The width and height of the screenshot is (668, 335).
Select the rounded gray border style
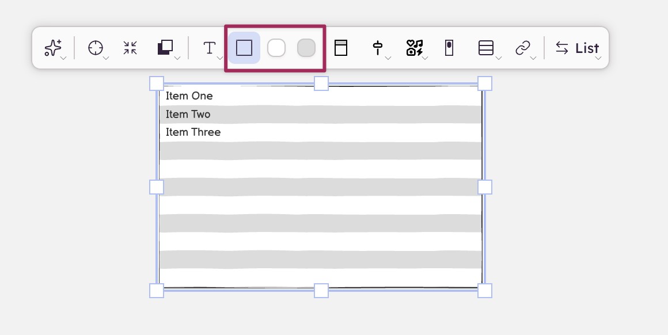306,48
